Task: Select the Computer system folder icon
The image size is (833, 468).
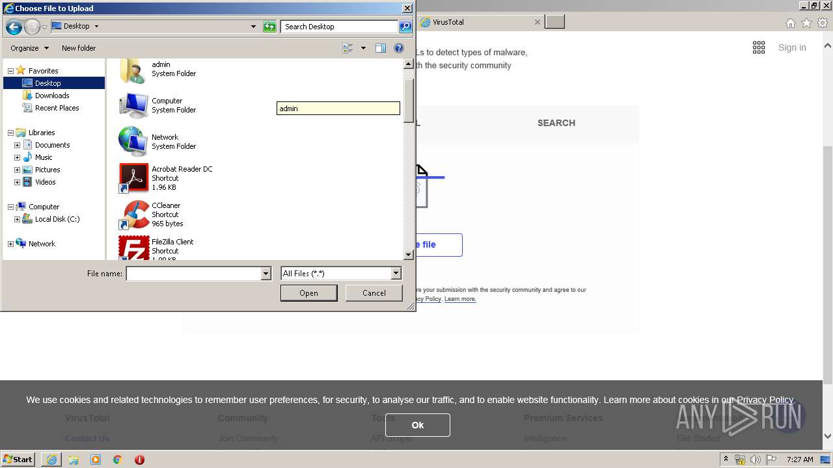Action: 133,105
